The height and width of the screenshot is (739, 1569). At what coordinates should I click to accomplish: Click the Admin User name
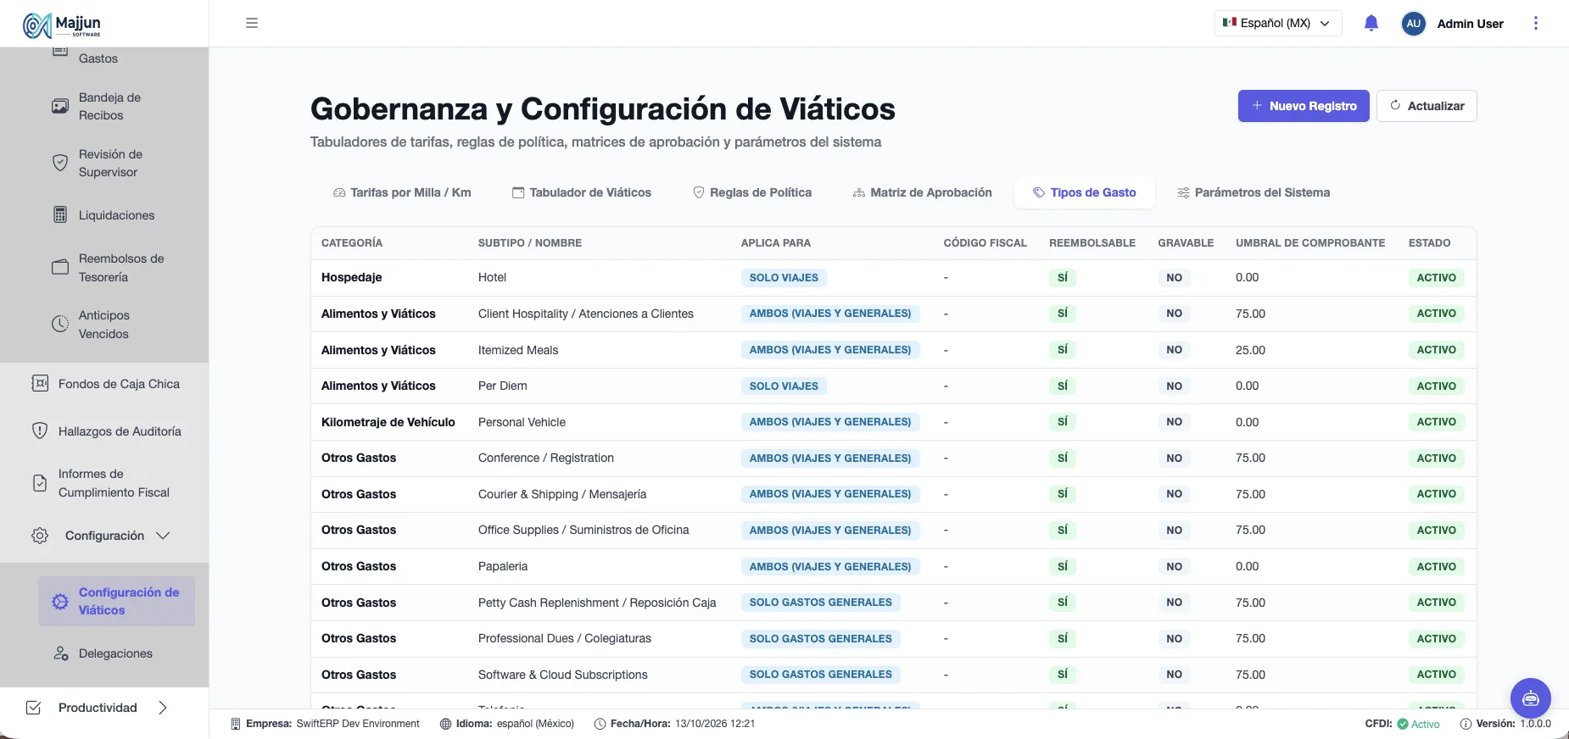point(1470,24)
